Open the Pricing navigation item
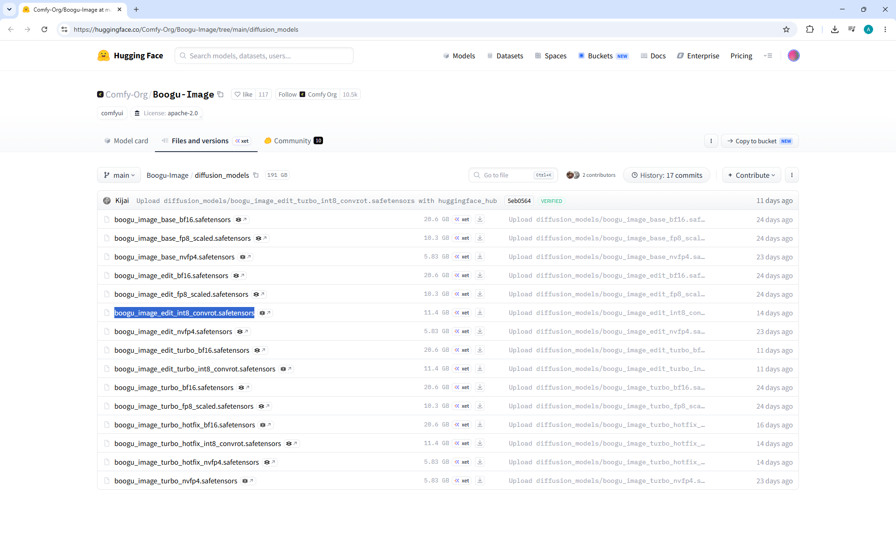 [741, 56]
